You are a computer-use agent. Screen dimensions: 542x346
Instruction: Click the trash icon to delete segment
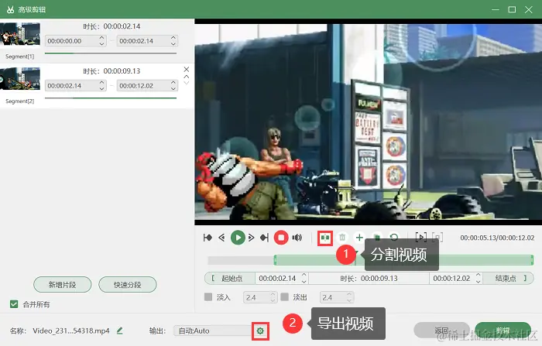click(342, 238)
